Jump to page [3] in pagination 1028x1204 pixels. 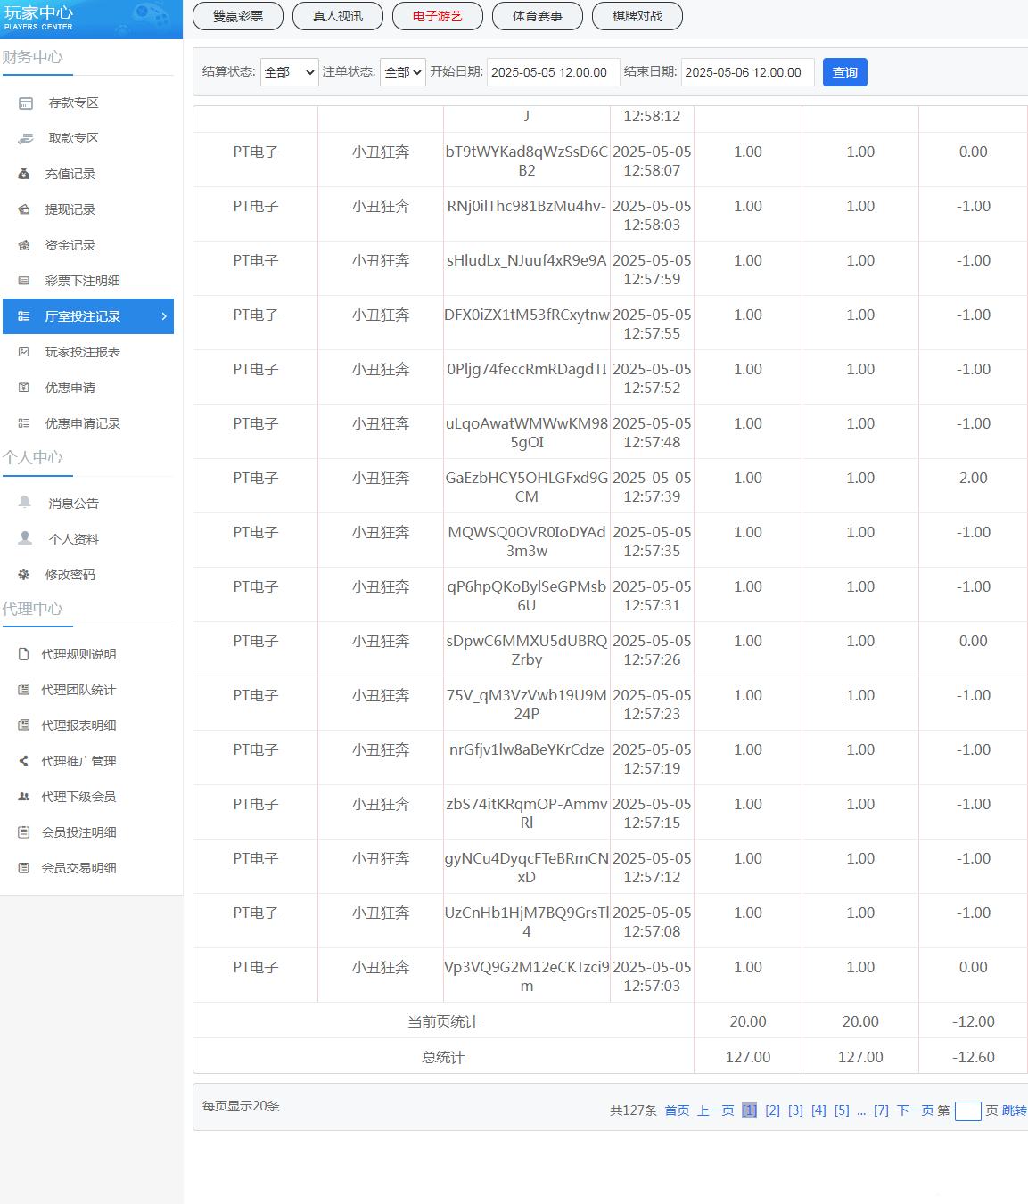point(795,1110)
